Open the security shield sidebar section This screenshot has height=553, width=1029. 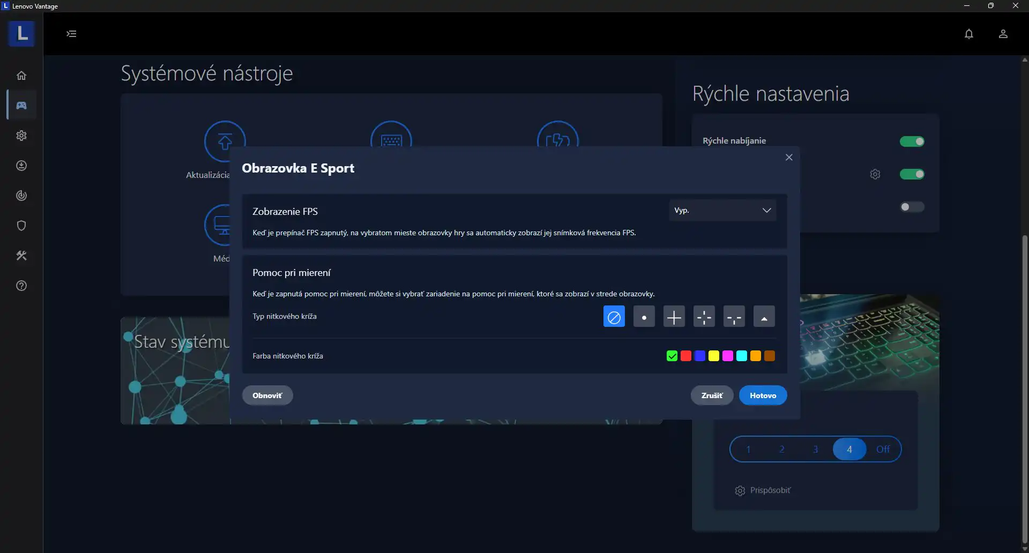point(21,226)
